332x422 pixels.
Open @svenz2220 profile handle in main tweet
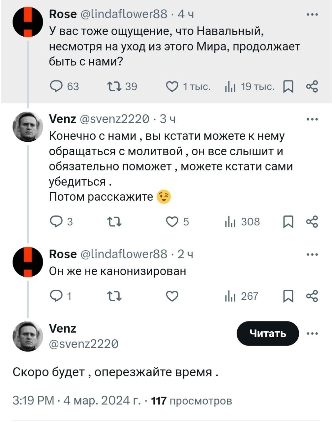pos(83,344)
